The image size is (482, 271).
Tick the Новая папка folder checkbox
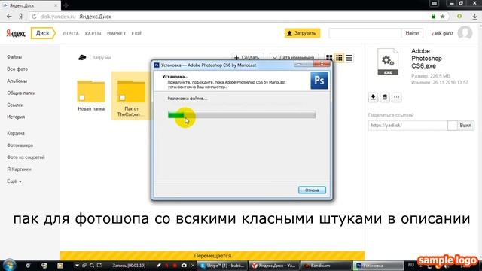[82, 98]
